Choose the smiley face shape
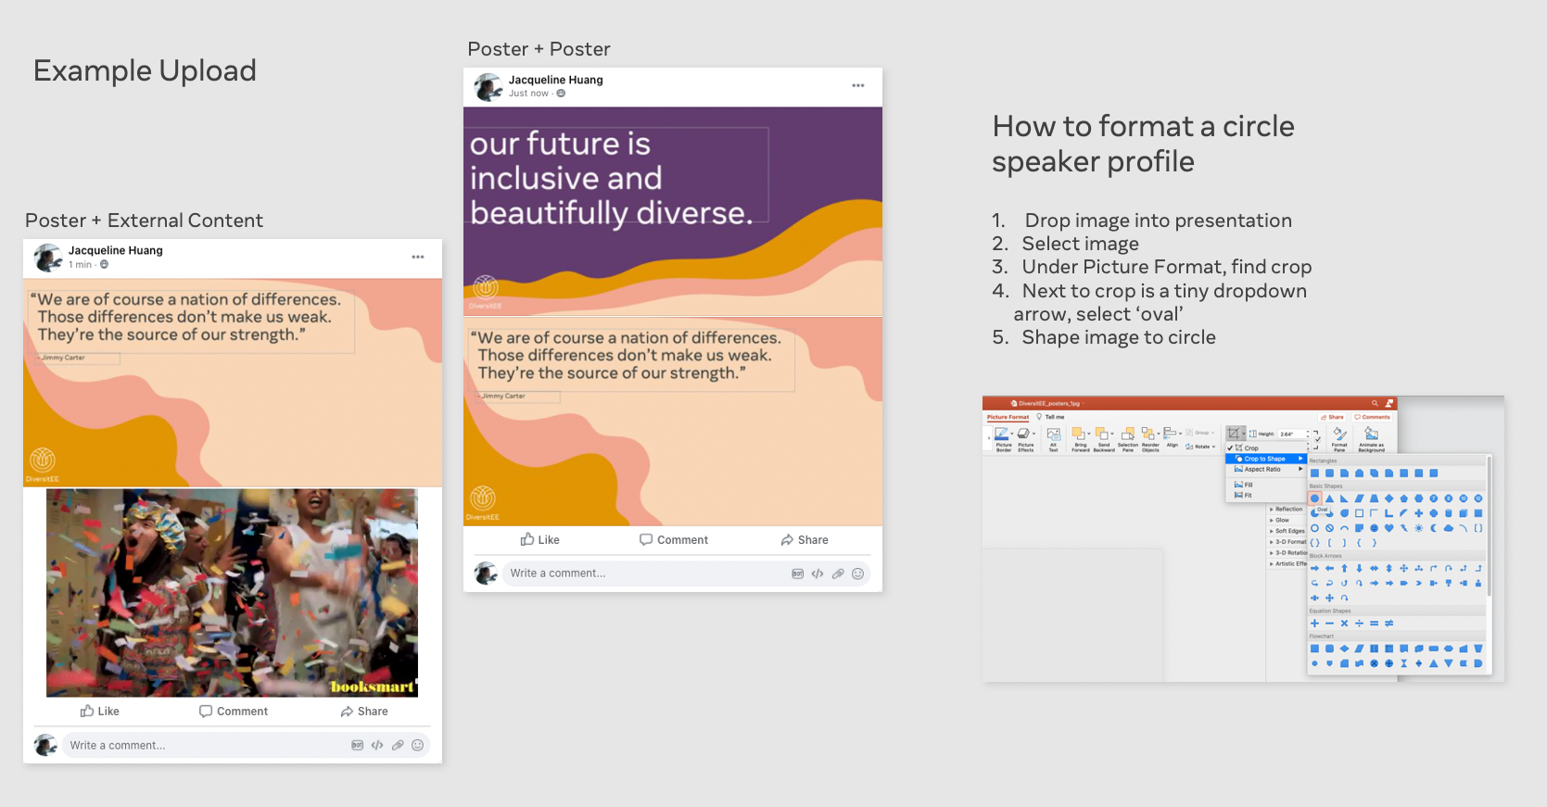The image size is (1547, 807). 1374,528
